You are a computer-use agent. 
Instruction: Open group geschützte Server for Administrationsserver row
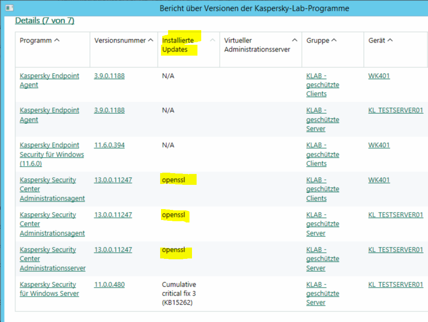tap(323, 259)
